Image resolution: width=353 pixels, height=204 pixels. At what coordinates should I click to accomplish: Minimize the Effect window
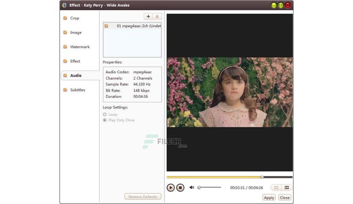coord(274,5)
